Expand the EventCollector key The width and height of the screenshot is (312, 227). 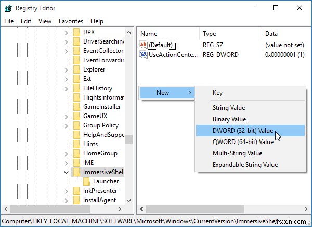[66, 51]
